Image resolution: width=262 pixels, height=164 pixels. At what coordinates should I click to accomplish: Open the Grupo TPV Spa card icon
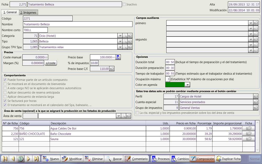130,47
